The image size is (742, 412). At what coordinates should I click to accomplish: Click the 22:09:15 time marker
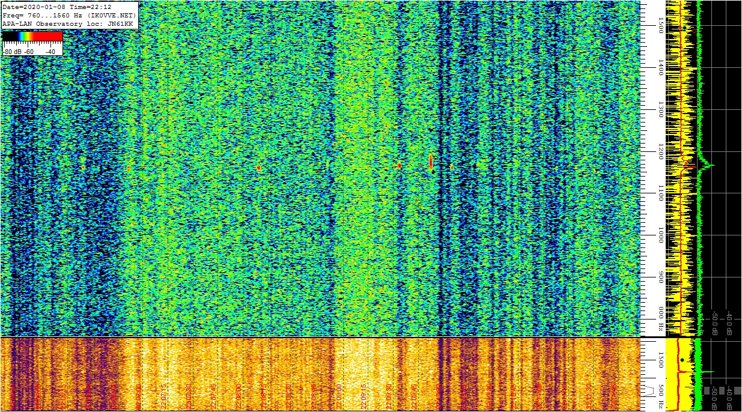coord(365,396)
